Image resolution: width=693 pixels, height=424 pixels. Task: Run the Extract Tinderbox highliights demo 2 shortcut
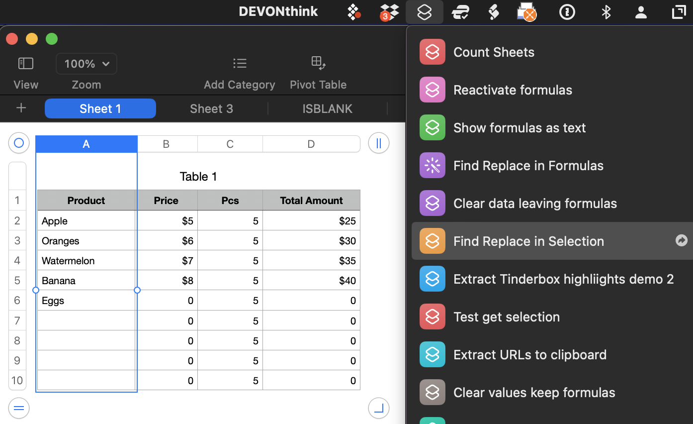[x=552, y=279]
